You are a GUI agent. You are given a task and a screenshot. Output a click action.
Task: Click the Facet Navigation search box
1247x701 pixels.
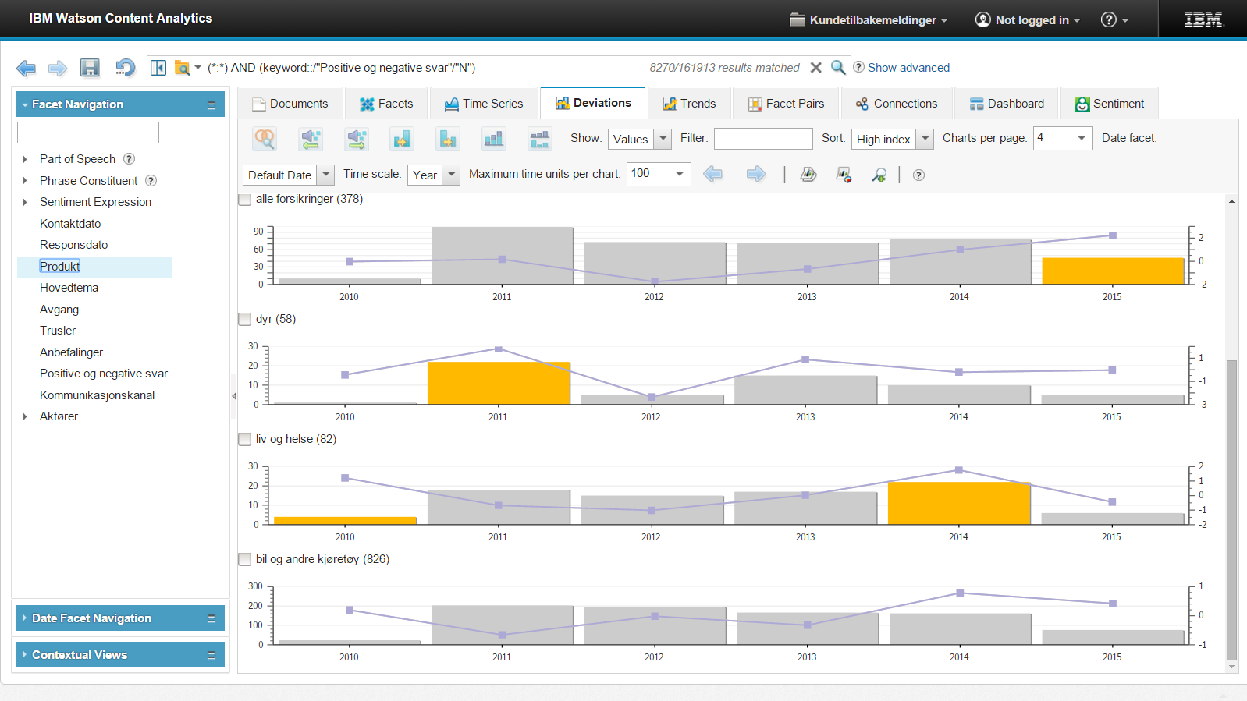(x=88, y=133)
